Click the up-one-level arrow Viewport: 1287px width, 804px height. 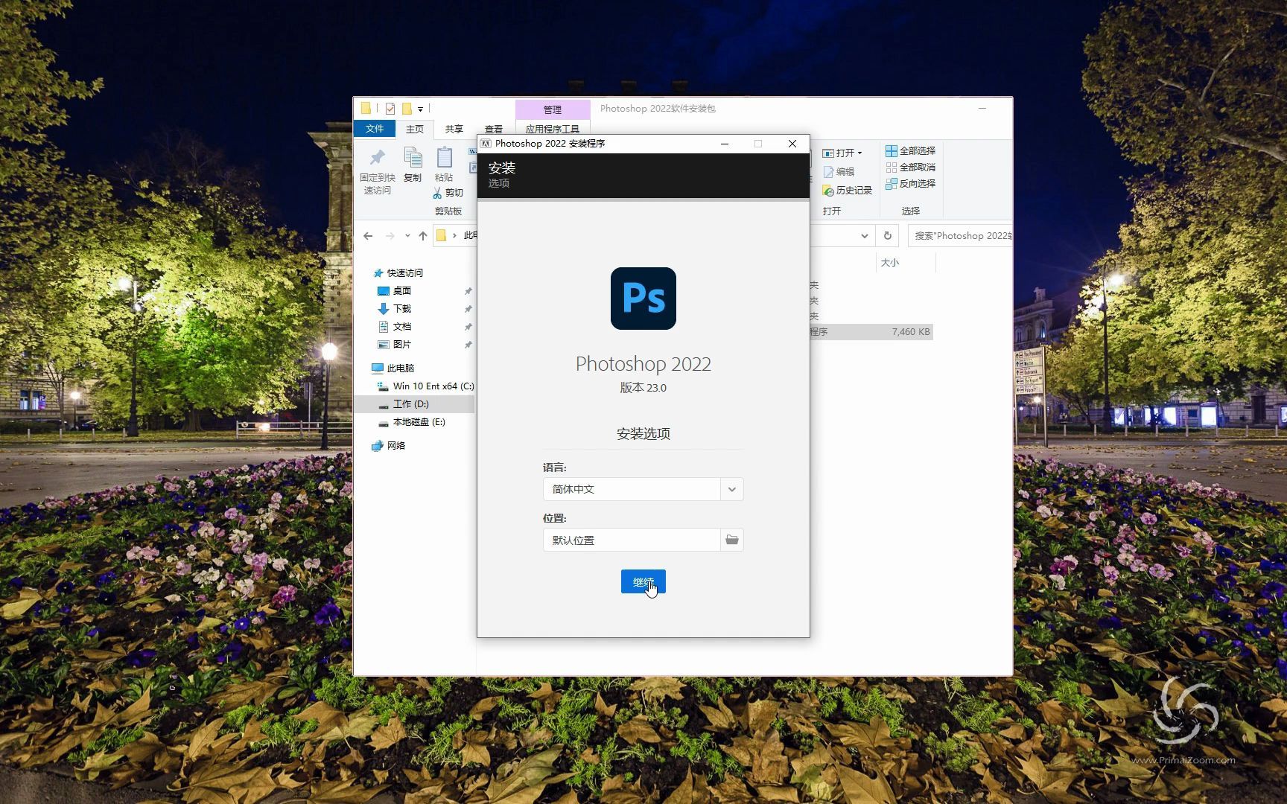[x=423, y=236]
